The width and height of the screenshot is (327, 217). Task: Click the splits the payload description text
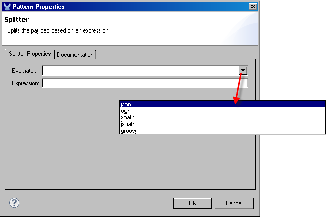[58, 30]
